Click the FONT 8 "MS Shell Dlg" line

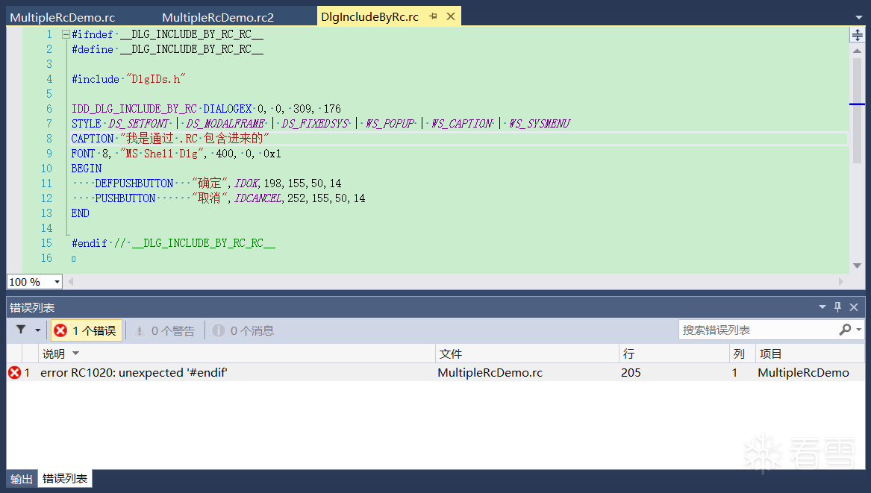point(176,154)
